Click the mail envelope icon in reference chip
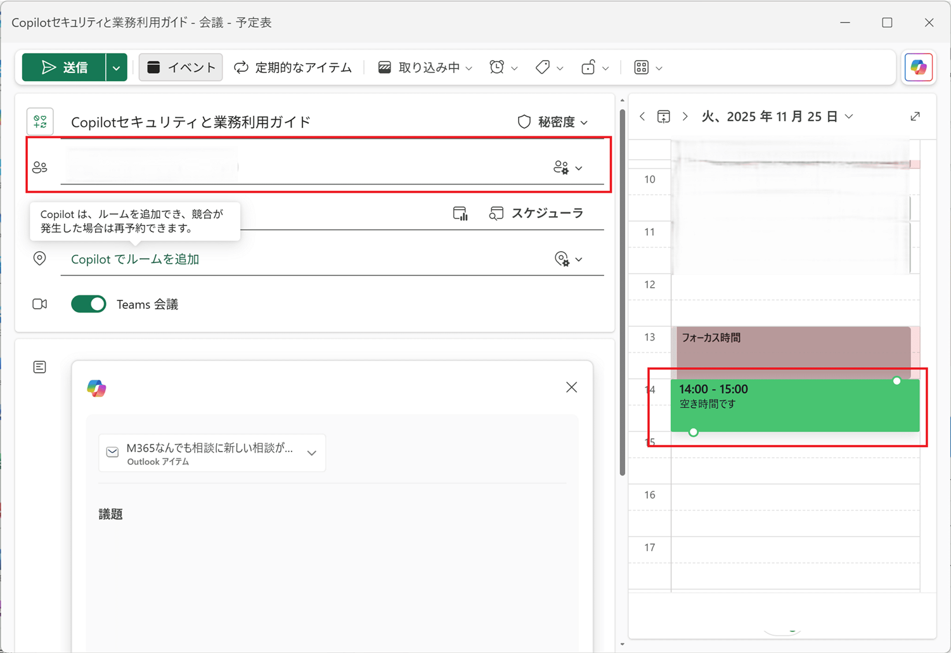This screenshot has height=653, width=951. 112,452
